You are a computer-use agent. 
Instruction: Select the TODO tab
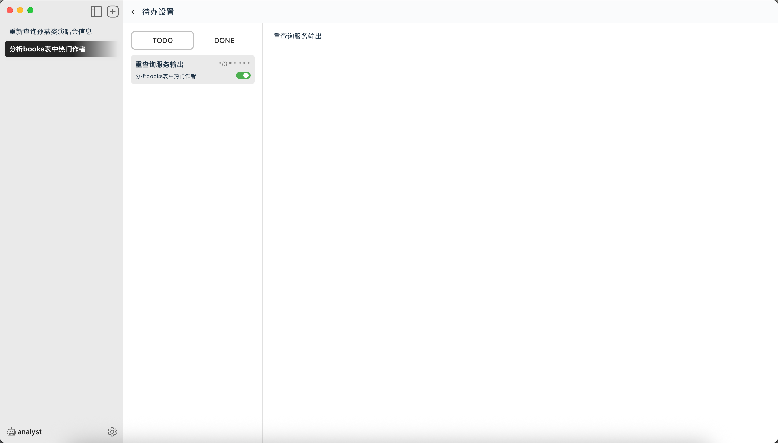point(162,40)
